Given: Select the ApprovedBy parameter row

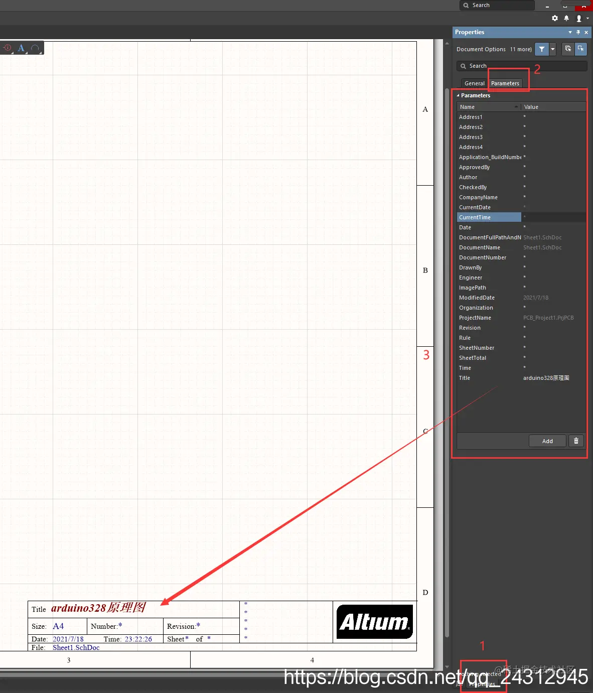Looking at the screenshot, I should click(x=521, y=167).
